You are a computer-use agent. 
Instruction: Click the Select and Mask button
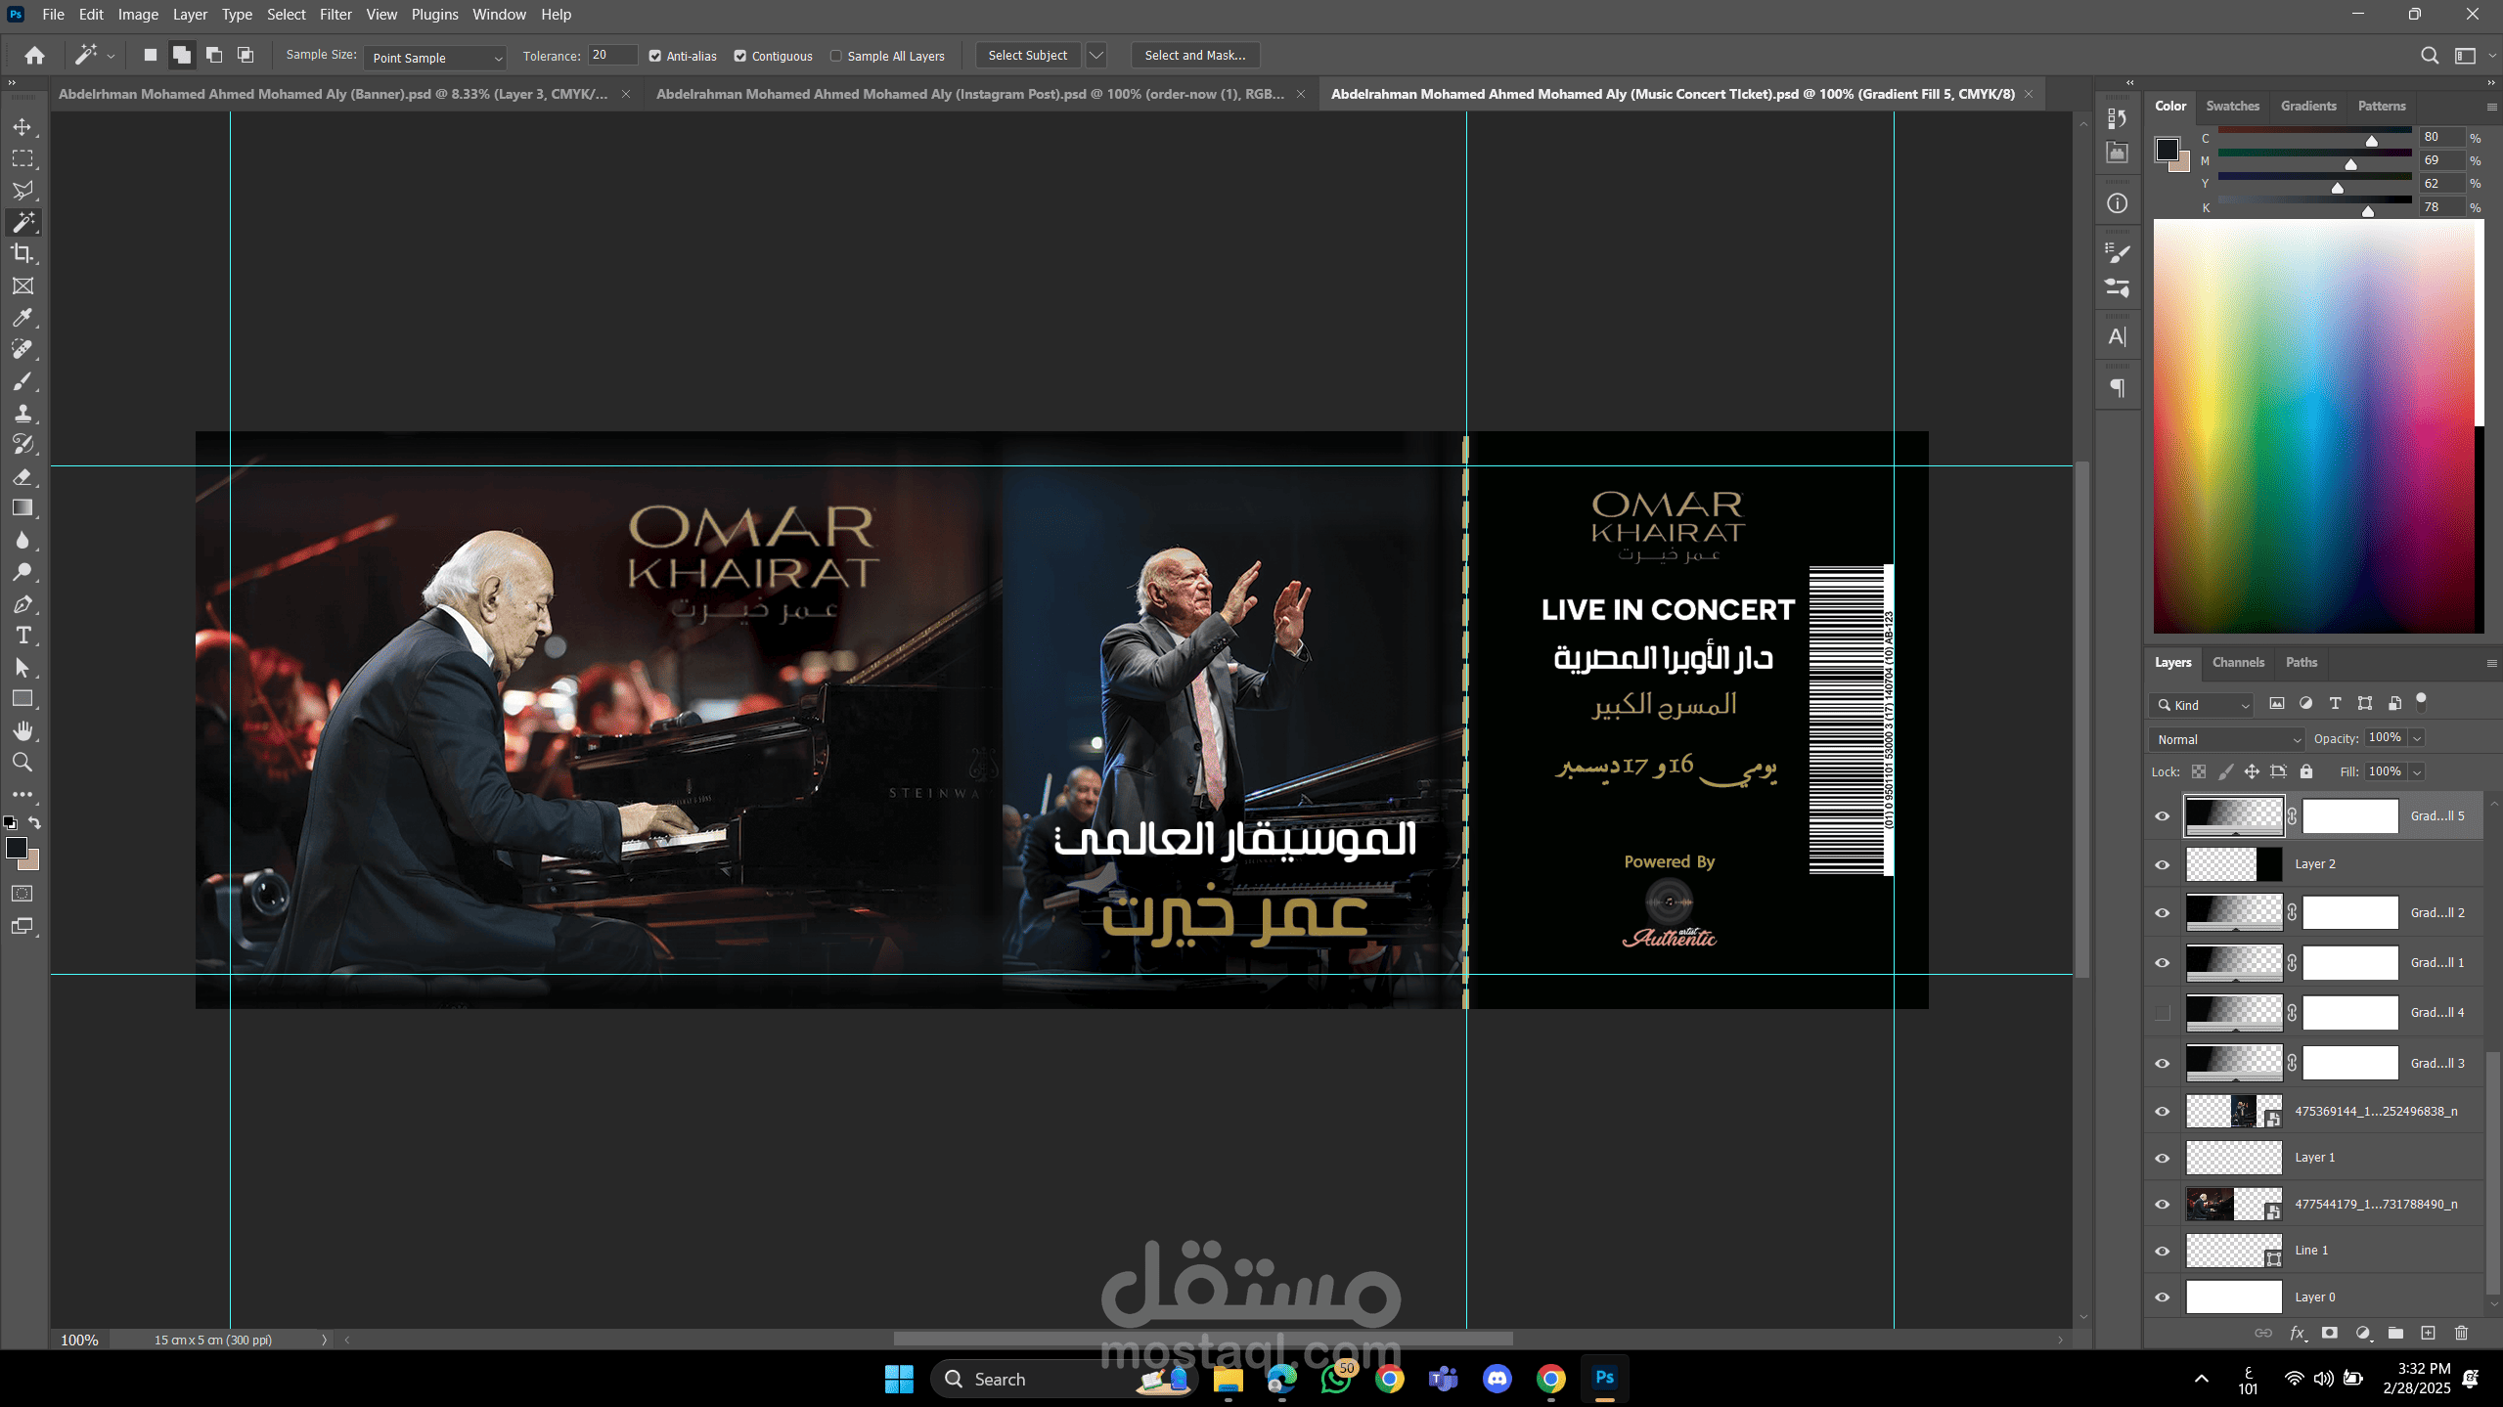pyautogui.click(x=1195, y=56)
